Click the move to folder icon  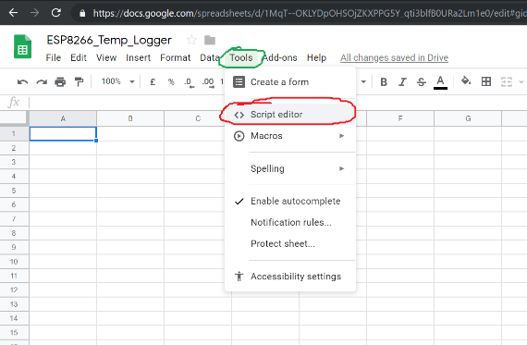click(210, 41)
